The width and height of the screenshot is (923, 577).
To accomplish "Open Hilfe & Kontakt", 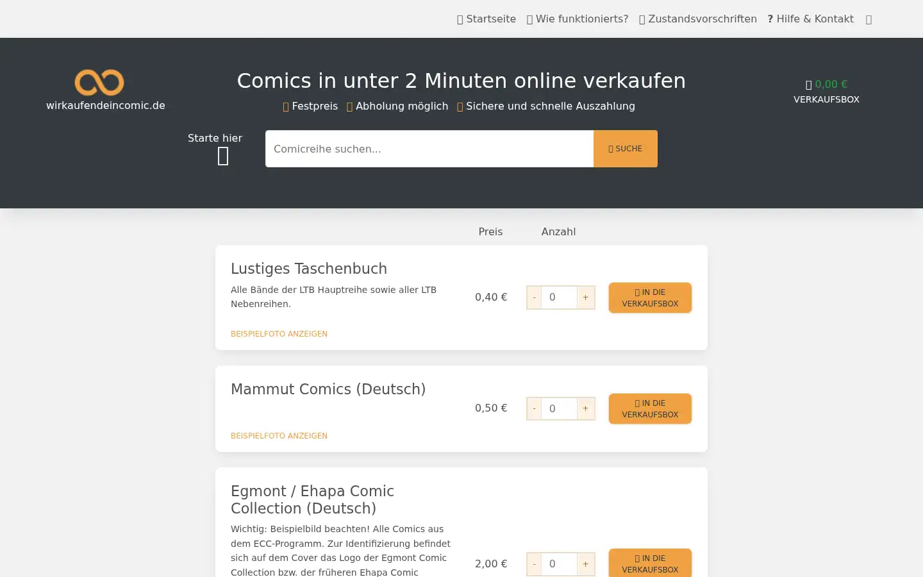I will [x=810, y=19].
